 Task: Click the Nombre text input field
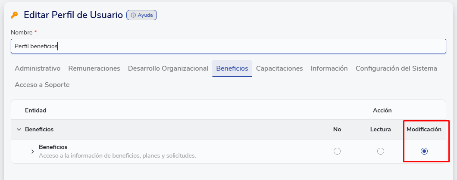(228, 46)
